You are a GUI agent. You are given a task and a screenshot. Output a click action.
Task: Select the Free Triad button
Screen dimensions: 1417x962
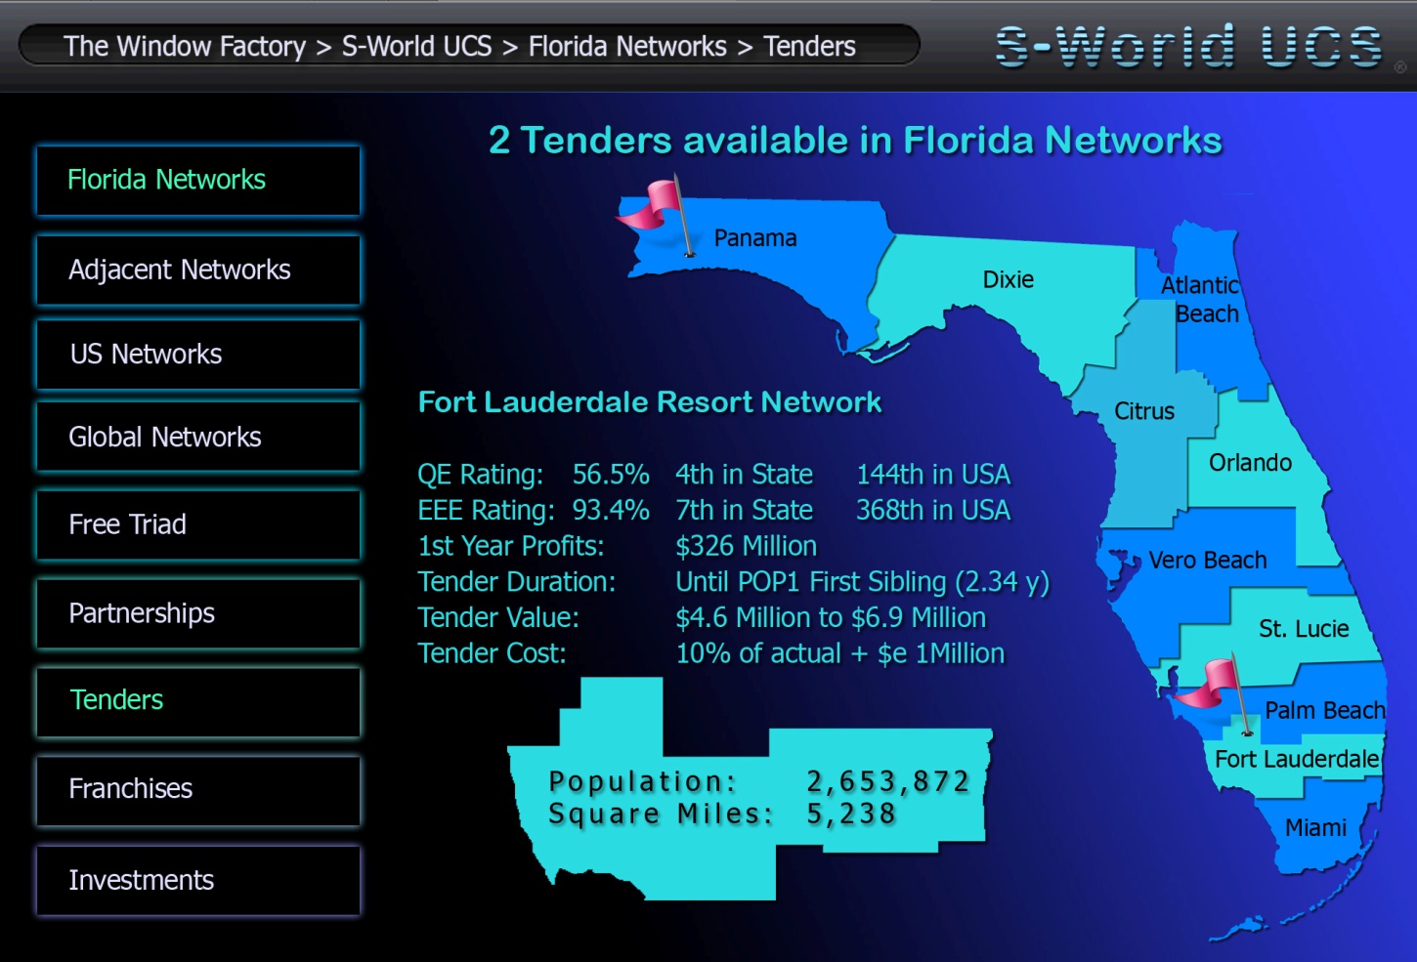click(198, 524)
